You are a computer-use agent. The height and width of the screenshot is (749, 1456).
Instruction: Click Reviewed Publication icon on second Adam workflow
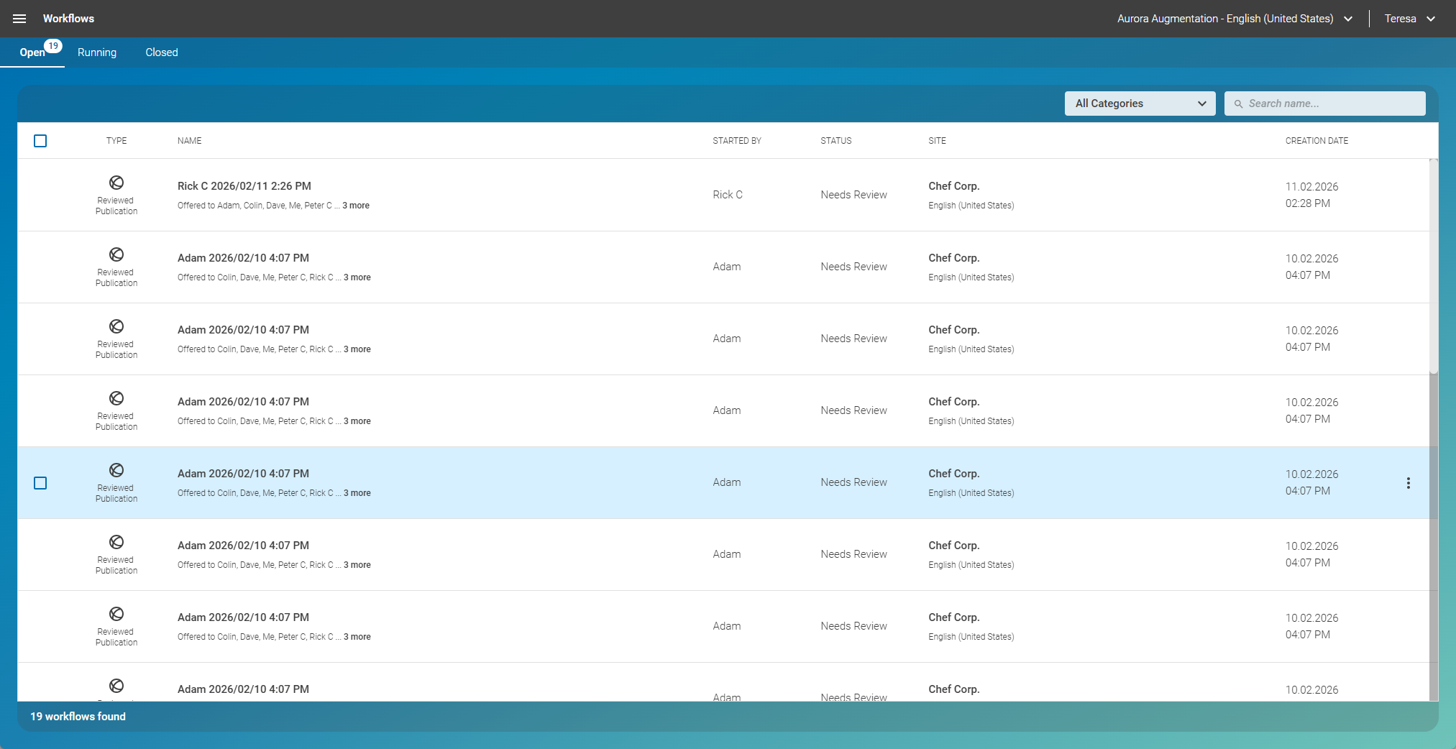pyautogui.click(x=116, y=327)
